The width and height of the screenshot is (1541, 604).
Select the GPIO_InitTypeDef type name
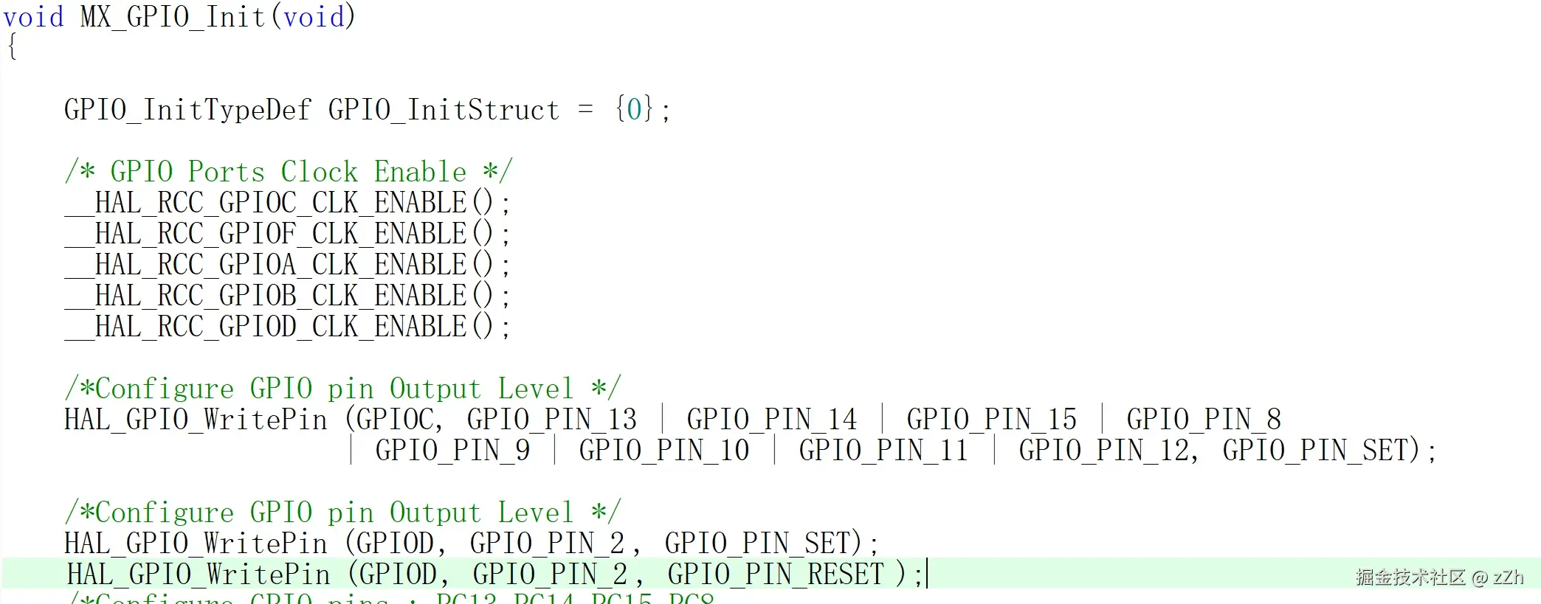187,110
